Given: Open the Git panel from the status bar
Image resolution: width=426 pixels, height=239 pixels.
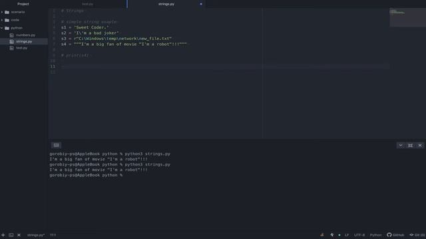Looking at the screenshot, I should (417, 235).
